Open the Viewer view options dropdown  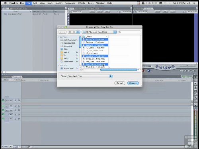coord(107,12)
